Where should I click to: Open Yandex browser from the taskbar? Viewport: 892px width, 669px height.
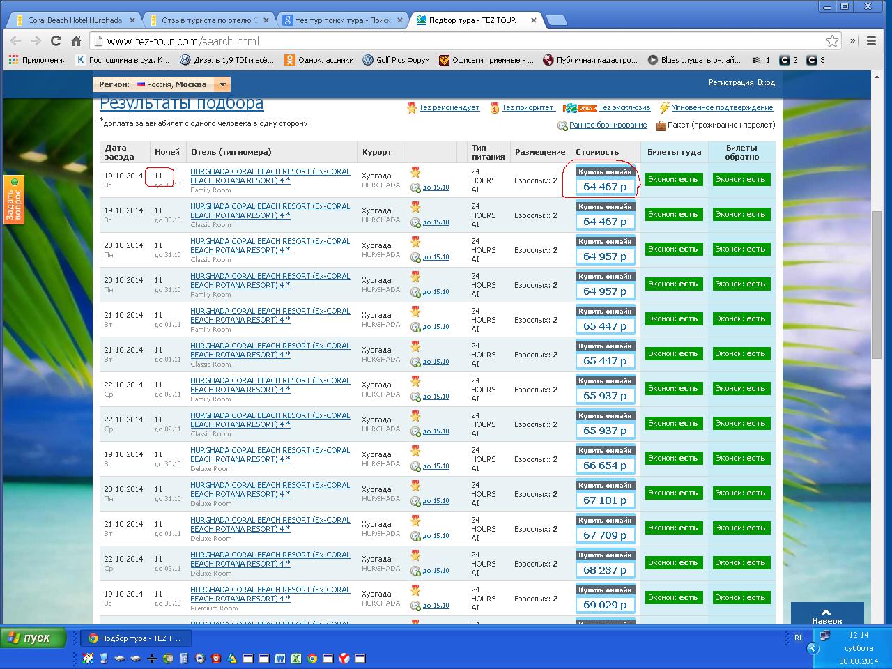[x=344, y=658]
